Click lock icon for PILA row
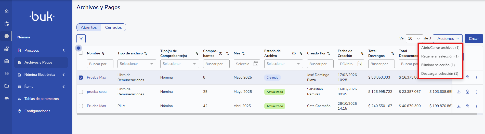The width and height of the screenshot is (485, 134). pos(467,106)
